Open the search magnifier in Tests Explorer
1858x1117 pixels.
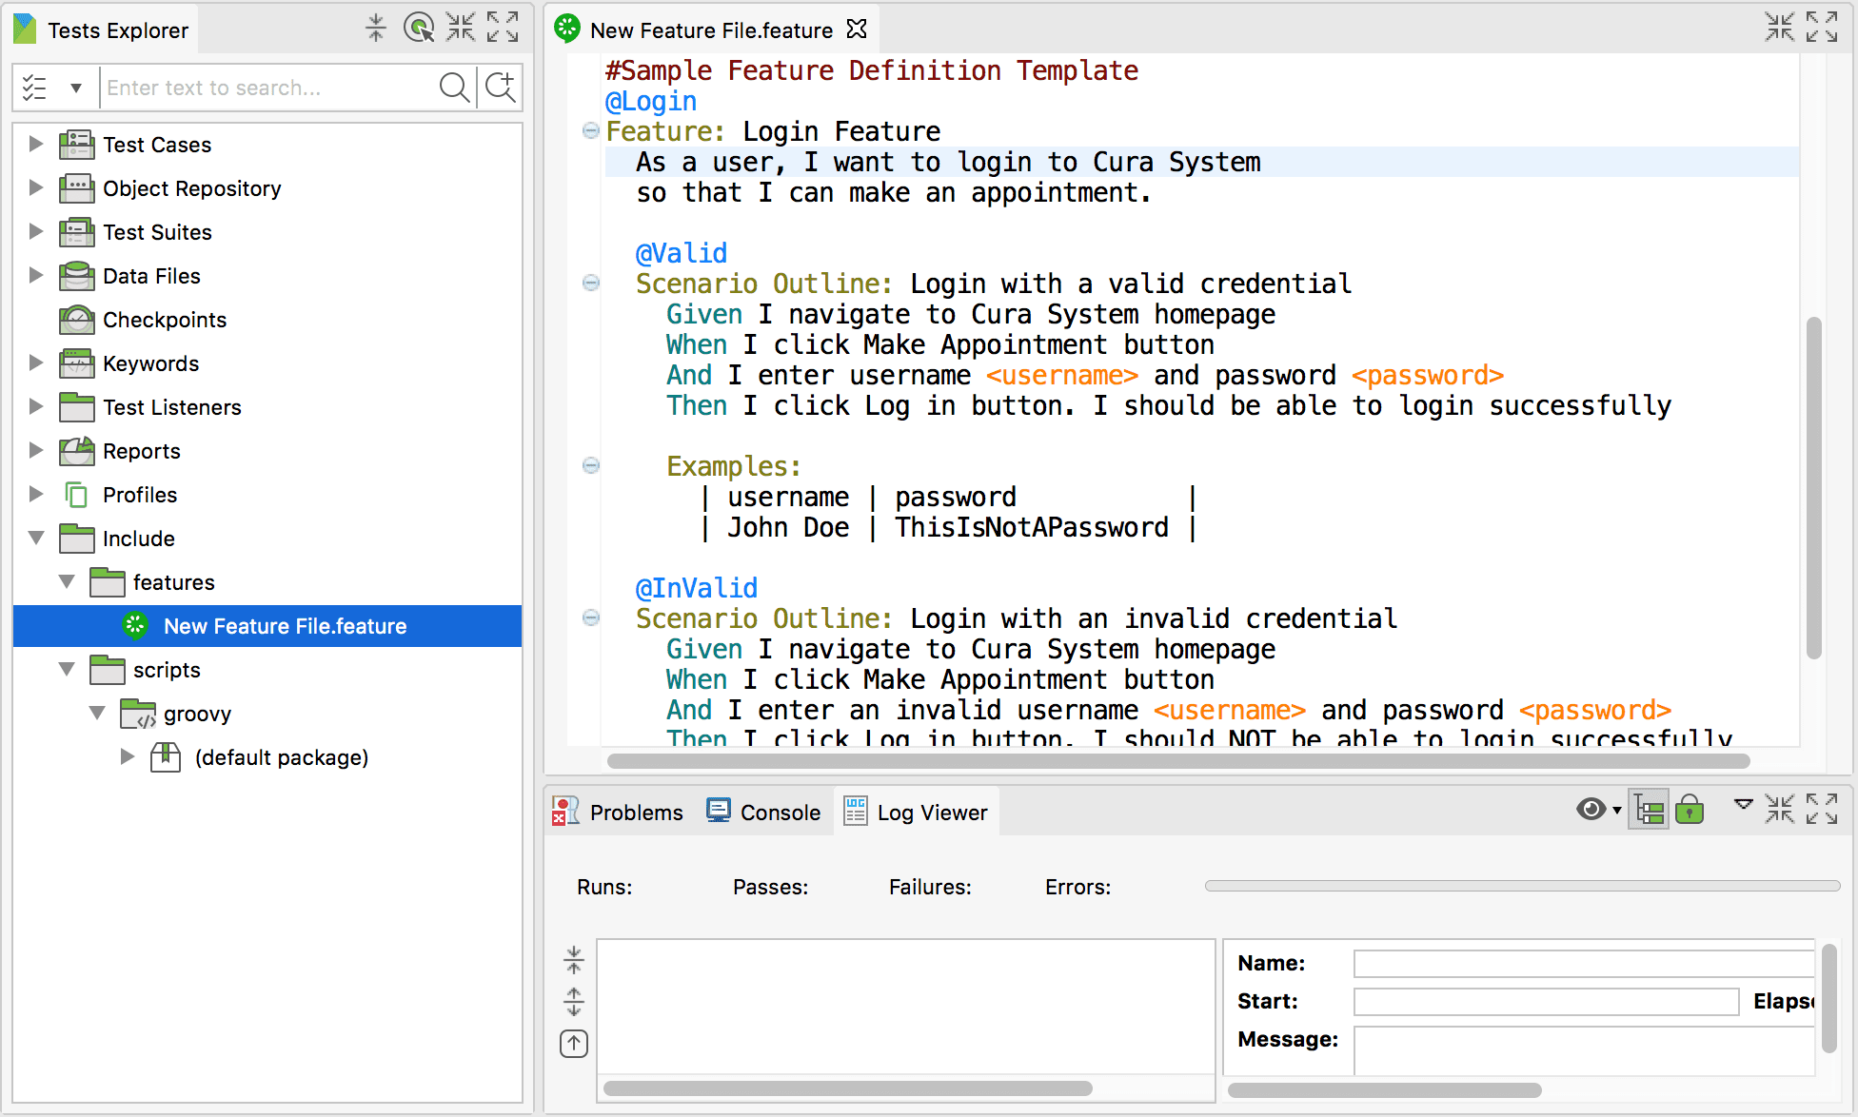pyautogui.click(x=455, y=88)
